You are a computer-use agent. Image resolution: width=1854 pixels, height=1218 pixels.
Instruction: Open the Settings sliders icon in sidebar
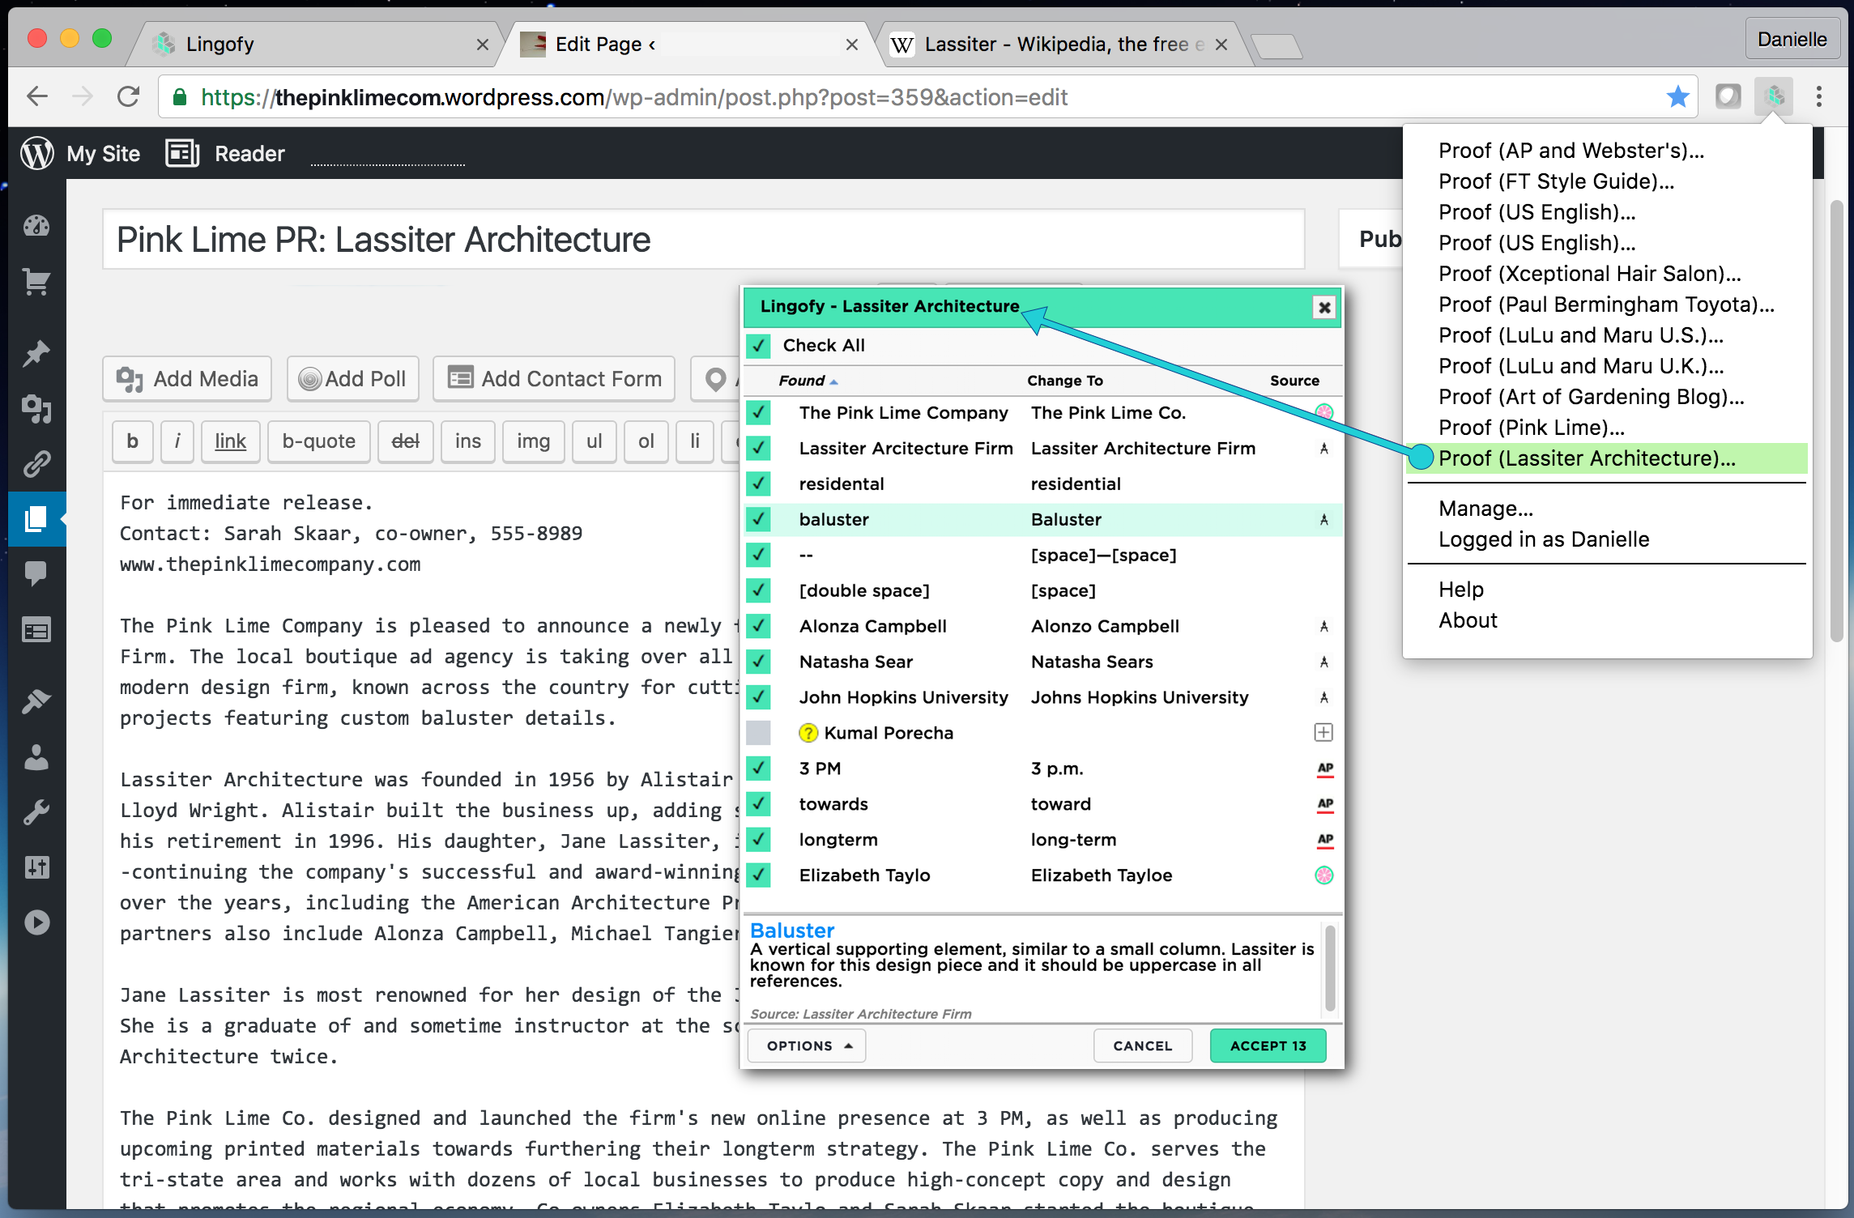click(36, 867)
